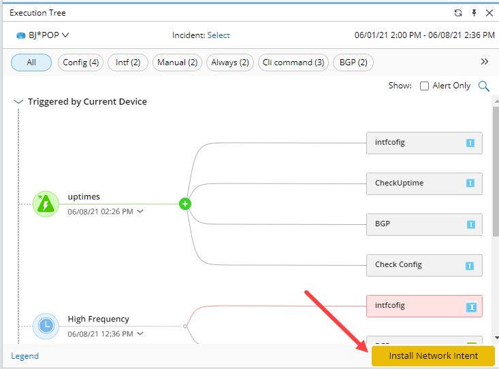Click the refresh icon in the panel header
The height and width of the screenshot is (369, 499).
pyautogui.click(x=458, y=13)
